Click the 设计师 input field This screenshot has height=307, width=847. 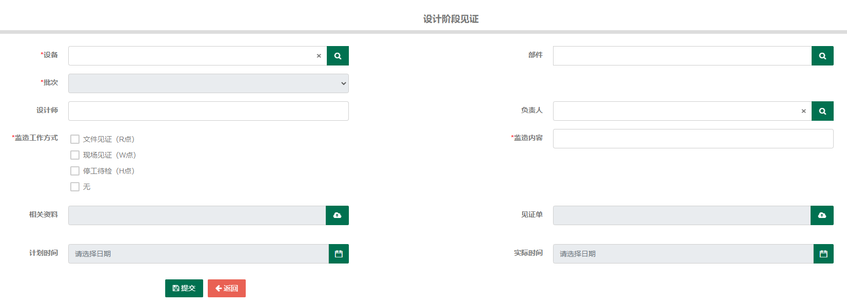(208, 111)
